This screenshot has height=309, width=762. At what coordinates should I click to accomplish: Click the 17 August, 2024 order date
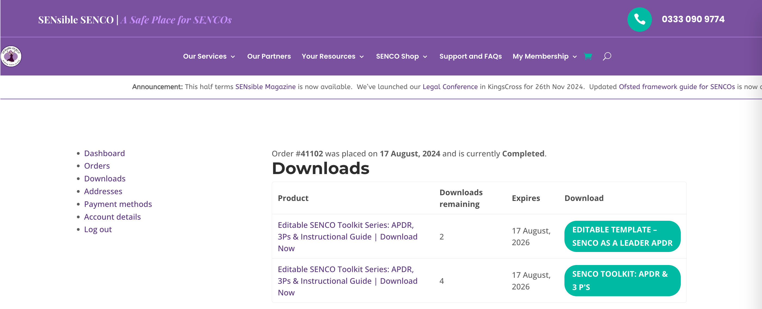(x=410, y=153)
